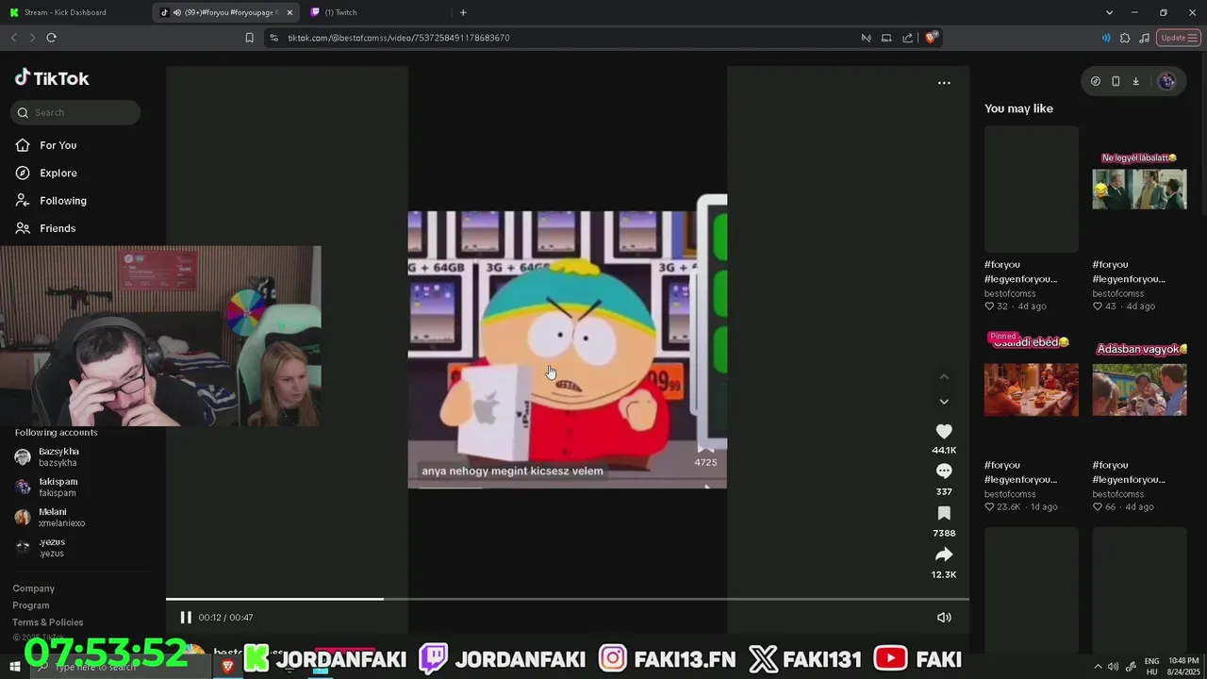Expand the Terms & Policies section

pos(48,622)
